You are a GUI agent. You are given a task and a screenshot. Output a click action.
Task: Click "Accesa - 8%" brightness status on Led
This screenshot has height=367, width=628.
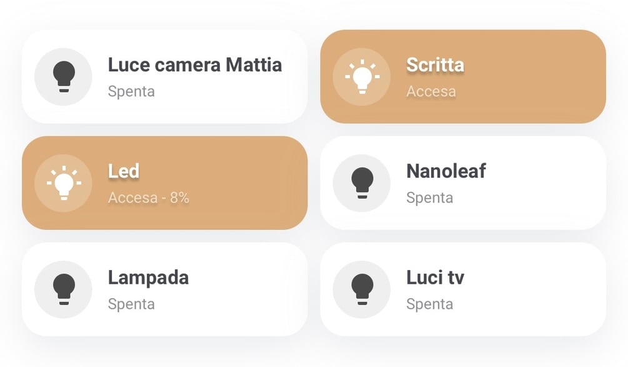click(x=149, y=198)
